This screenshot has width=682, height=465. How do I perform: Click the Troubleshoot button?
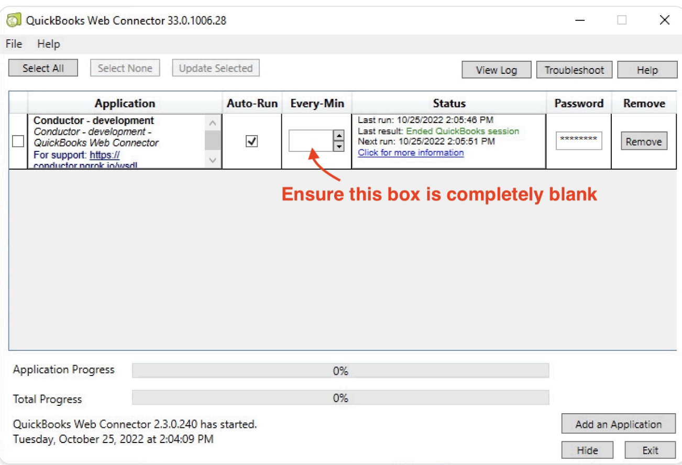click(574, 70)
